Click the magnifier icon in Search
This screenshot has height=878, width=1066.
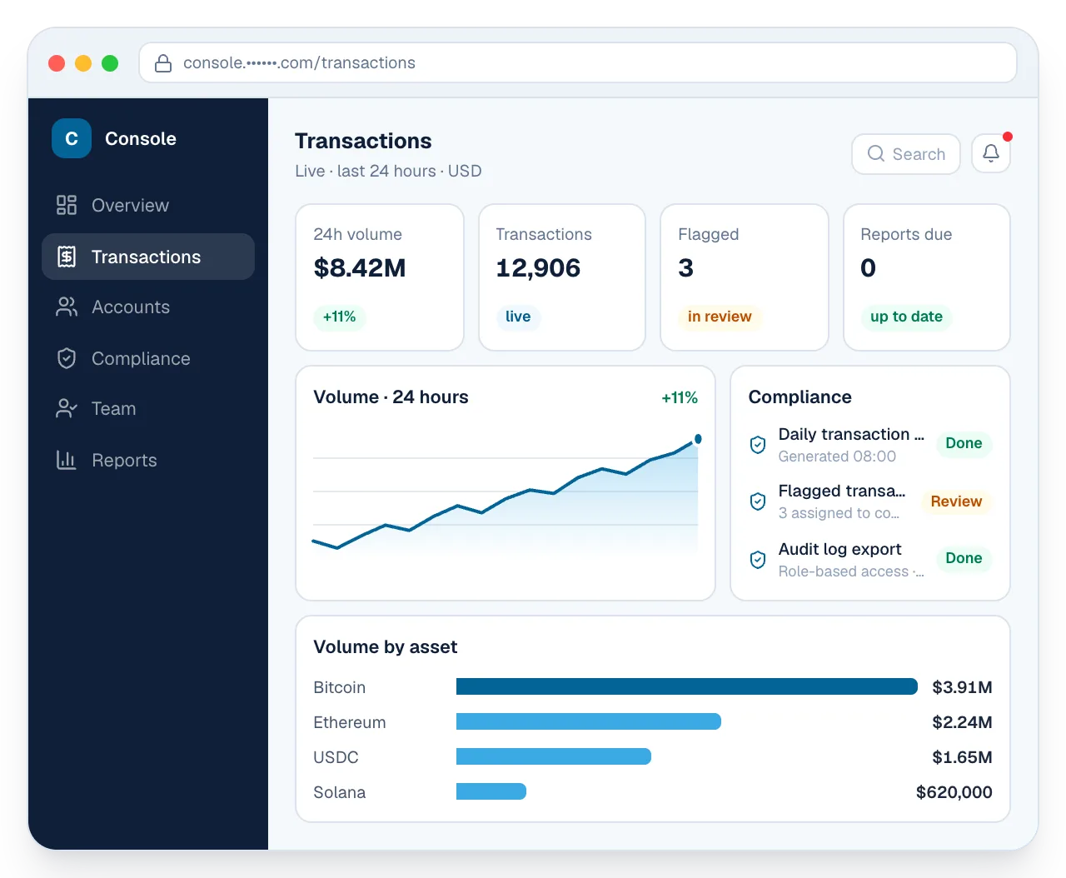pos(876,153)
